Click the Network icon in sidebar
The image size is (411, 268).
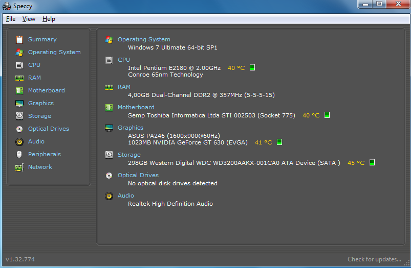19,167
